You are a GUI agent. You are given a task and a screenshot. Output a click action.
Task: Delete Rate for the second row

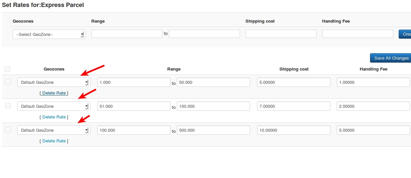tap(54, 117)
